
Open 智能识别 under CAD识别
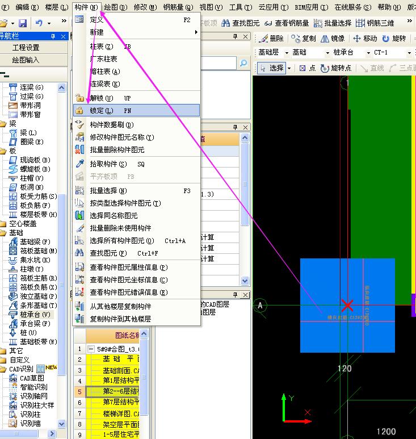tap(33, 387)
